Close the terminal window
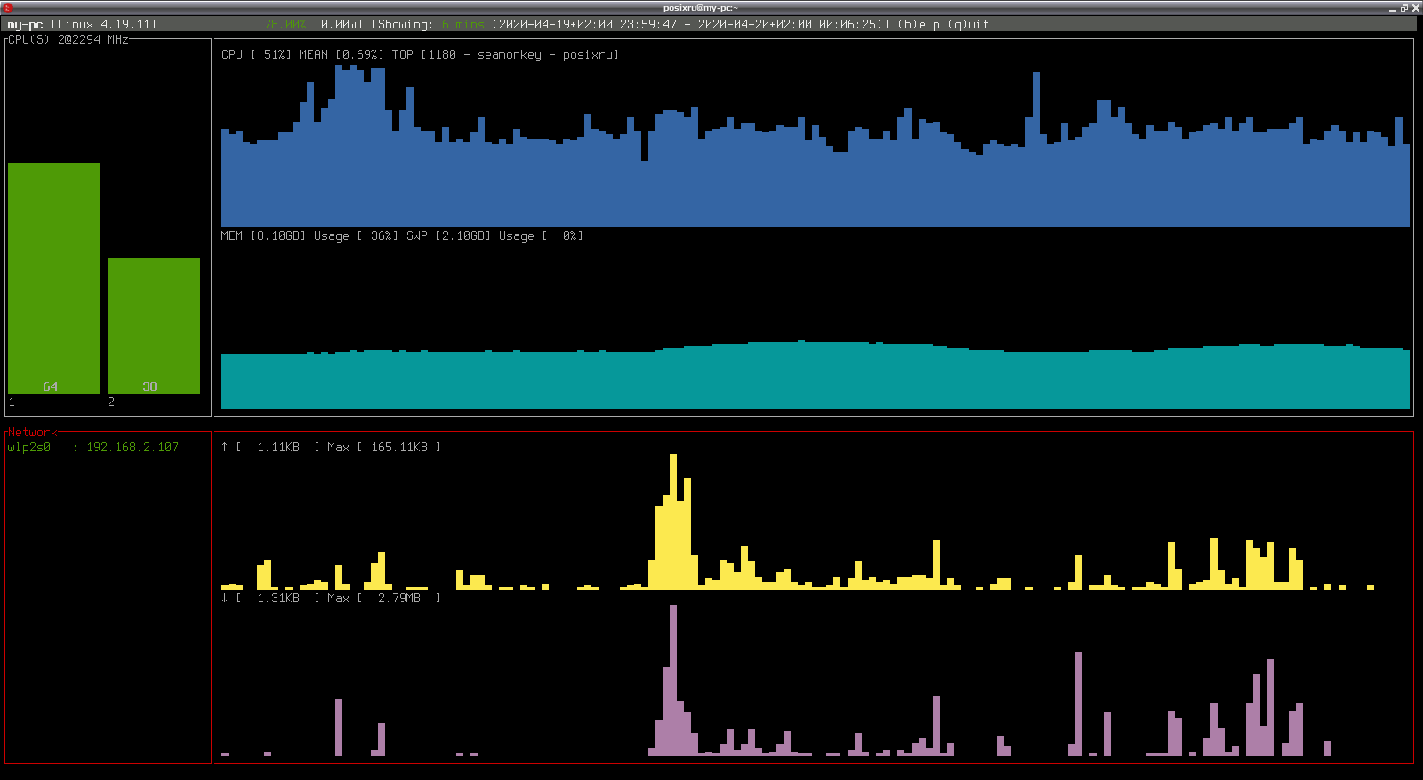 (1416, 7)
